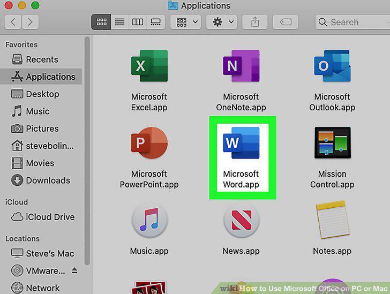Maximize the Finder window
This screenshot has width=390, height=294.
pyautogui.click(x=35, y=5)
